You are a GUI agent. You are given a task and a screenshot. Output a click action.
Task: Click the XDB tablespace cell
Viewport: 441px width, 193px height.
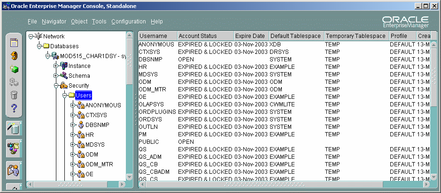[275, 45]
